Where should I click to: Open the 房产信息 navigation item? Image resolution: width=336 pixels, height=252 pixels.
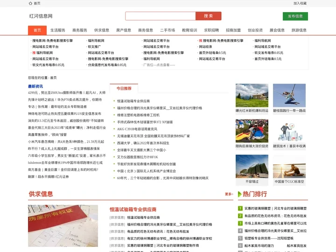(124, 30)
